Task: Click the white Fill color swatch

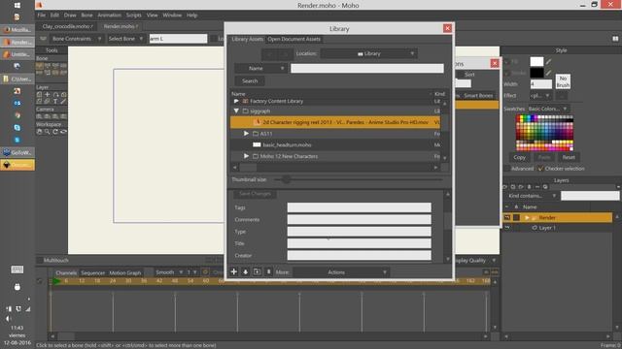Action: tap(536, 62)
